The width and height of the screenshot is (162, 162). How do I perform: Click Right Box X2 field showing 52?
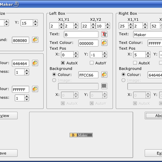click(x=156, y=26)
